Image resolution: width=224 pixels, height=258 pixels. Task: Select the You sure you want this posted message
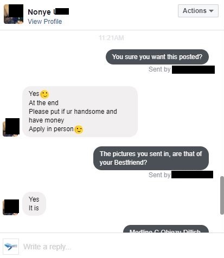pos(157,57)
